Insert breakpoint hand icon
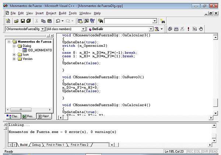Viewport: 221px width, 155px height. point(201,29)
